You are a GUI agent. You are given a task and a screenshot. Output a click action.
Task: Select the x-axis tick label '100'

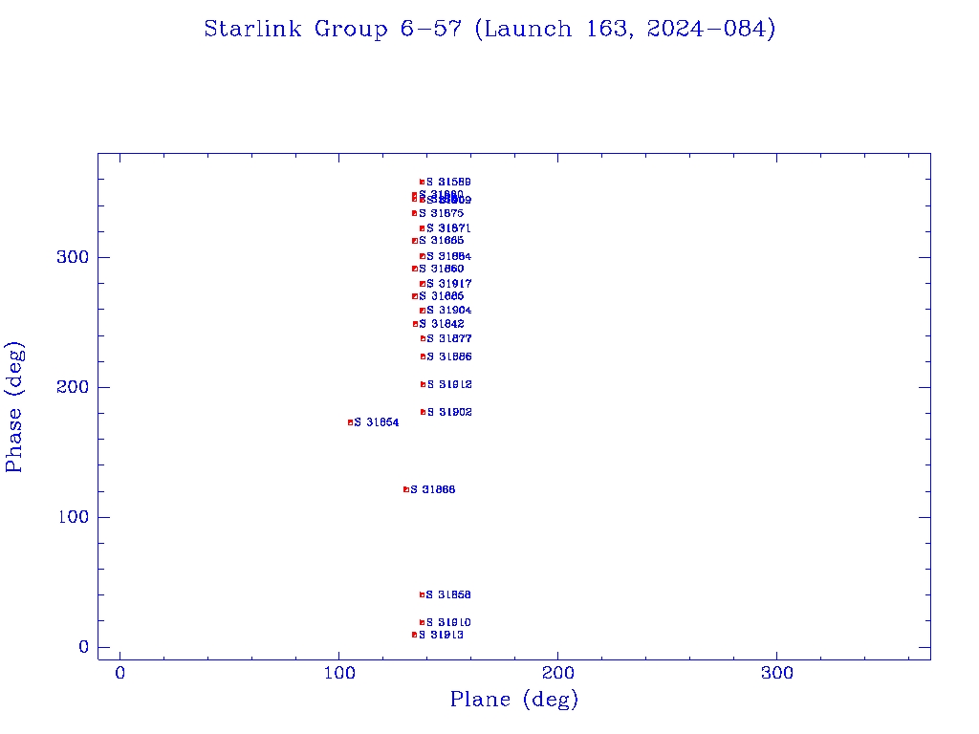coord(339,674)
